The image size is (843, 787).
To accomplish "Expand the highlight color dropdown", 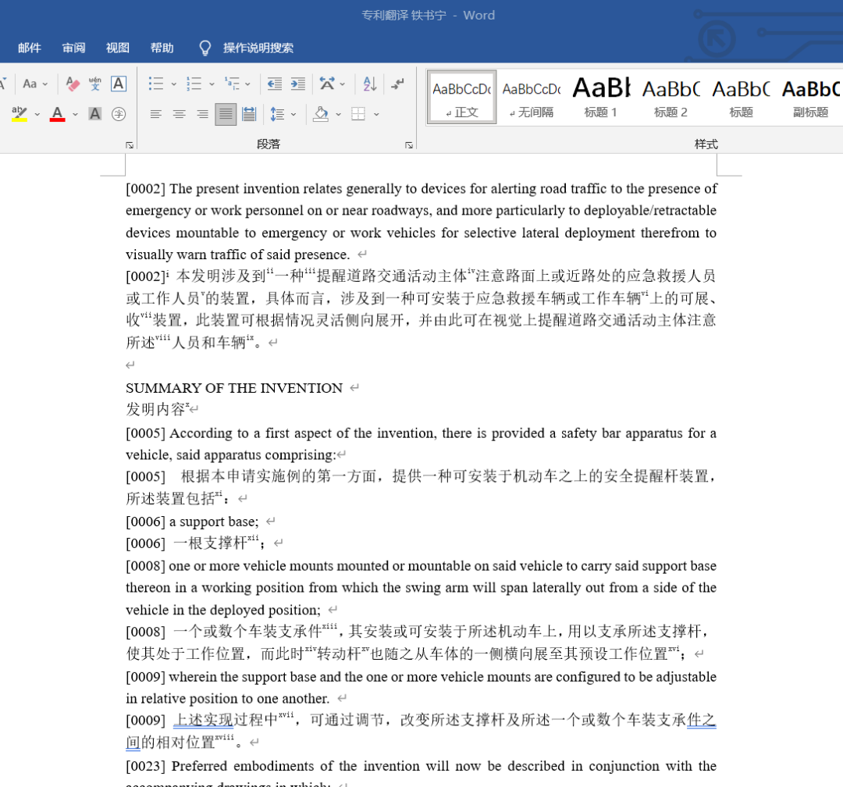I will 37,114.
